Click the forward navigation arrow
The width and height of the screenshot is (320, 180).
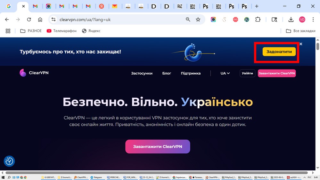click(x=18, y=20)
